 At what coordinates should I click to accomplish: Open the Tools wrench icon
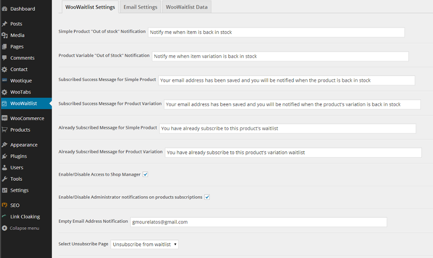tap(4, 179)
